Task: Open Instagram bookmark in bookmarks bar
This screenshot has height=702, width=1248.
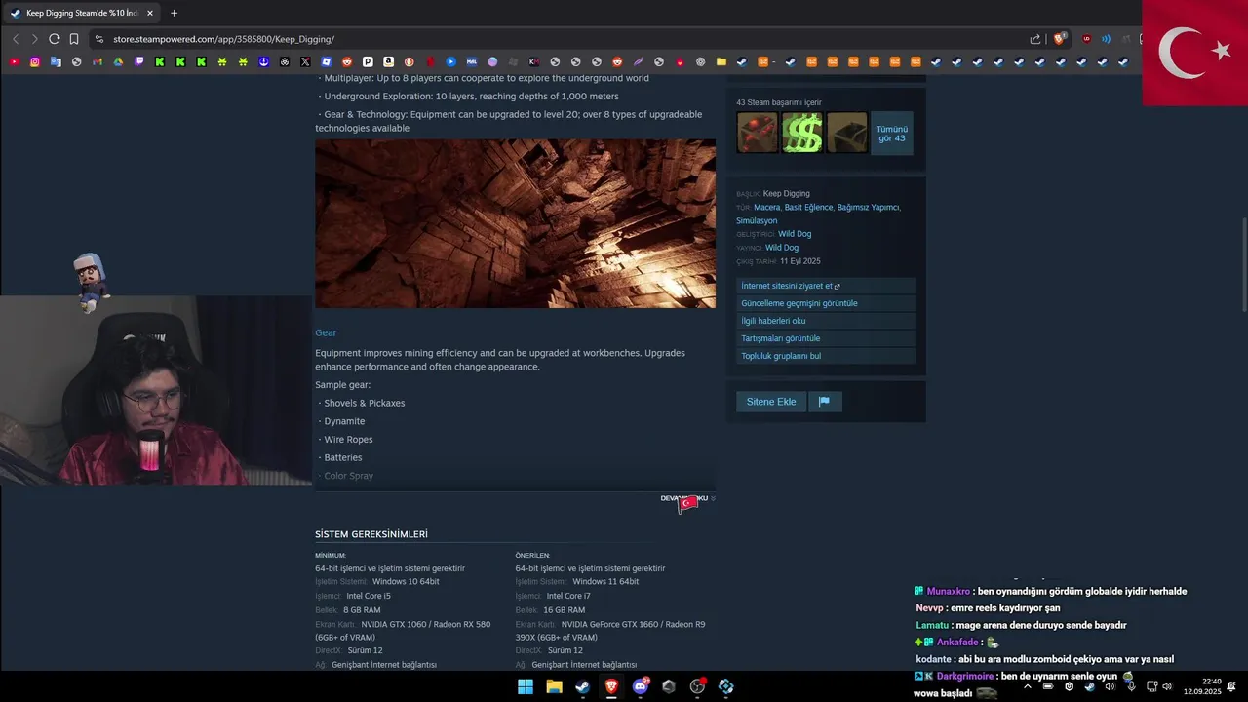Action: pos(35,61)
